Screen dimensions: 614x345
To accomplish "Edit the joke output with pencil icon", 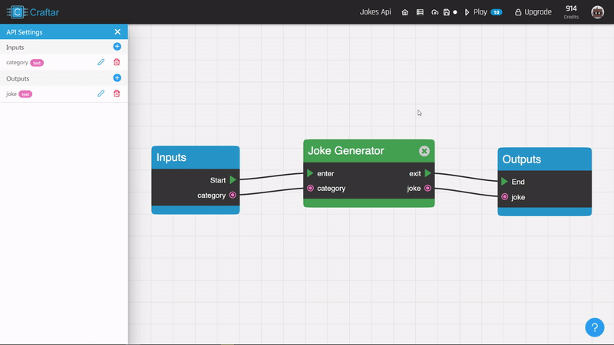I will (x=101, y=94).
